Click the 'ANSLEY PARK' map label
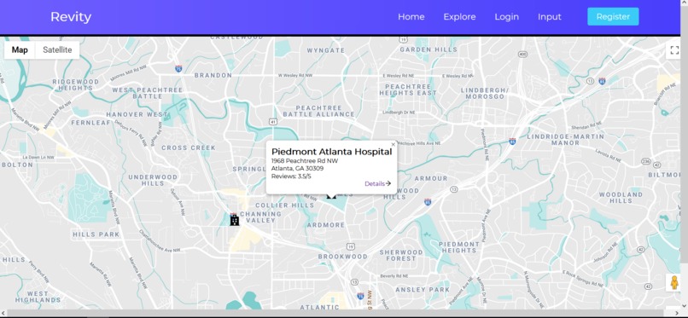The height and width of the screenshot is (318, 688). [423, 290]
